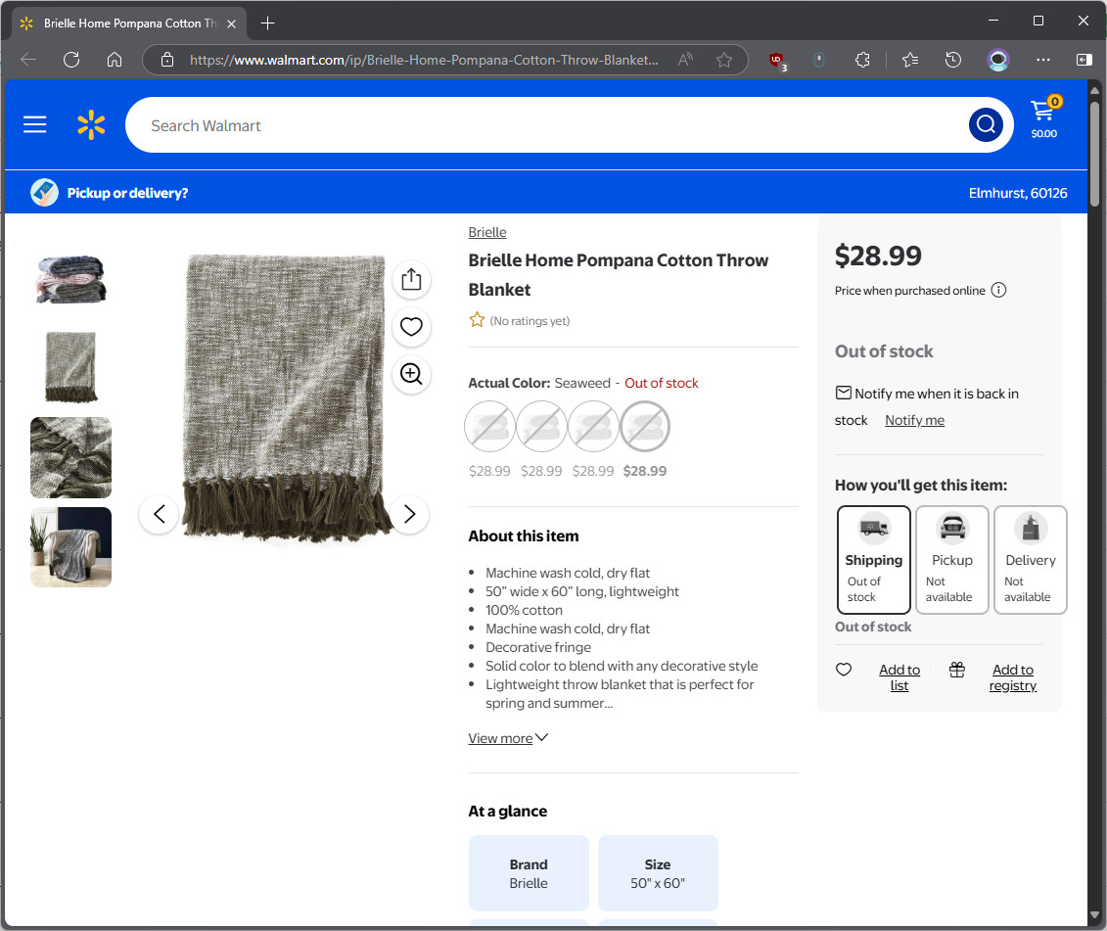Viewport: 1107px width, 931px height.
Task: Select the second color swatch
Action: (541, 427)
